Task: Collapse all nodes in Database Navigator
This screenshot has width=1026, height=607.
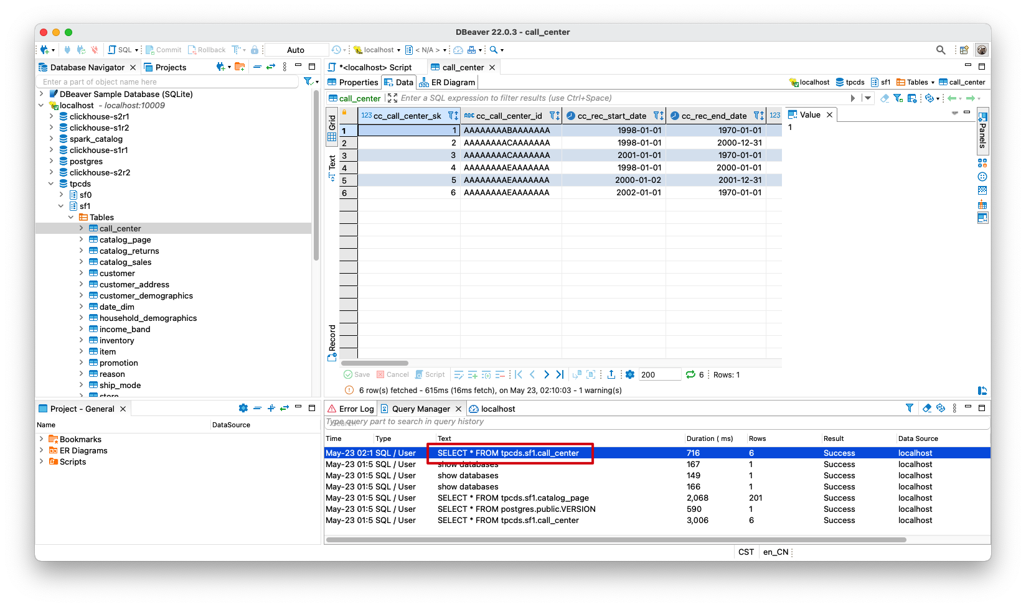Action: 257,67
